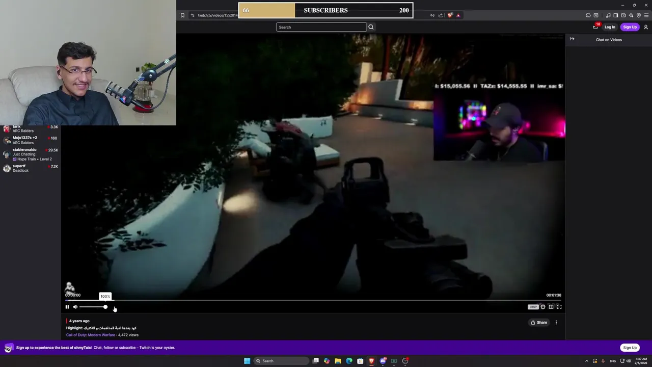Click the Windows taskbar search box

tap(281, 361)
